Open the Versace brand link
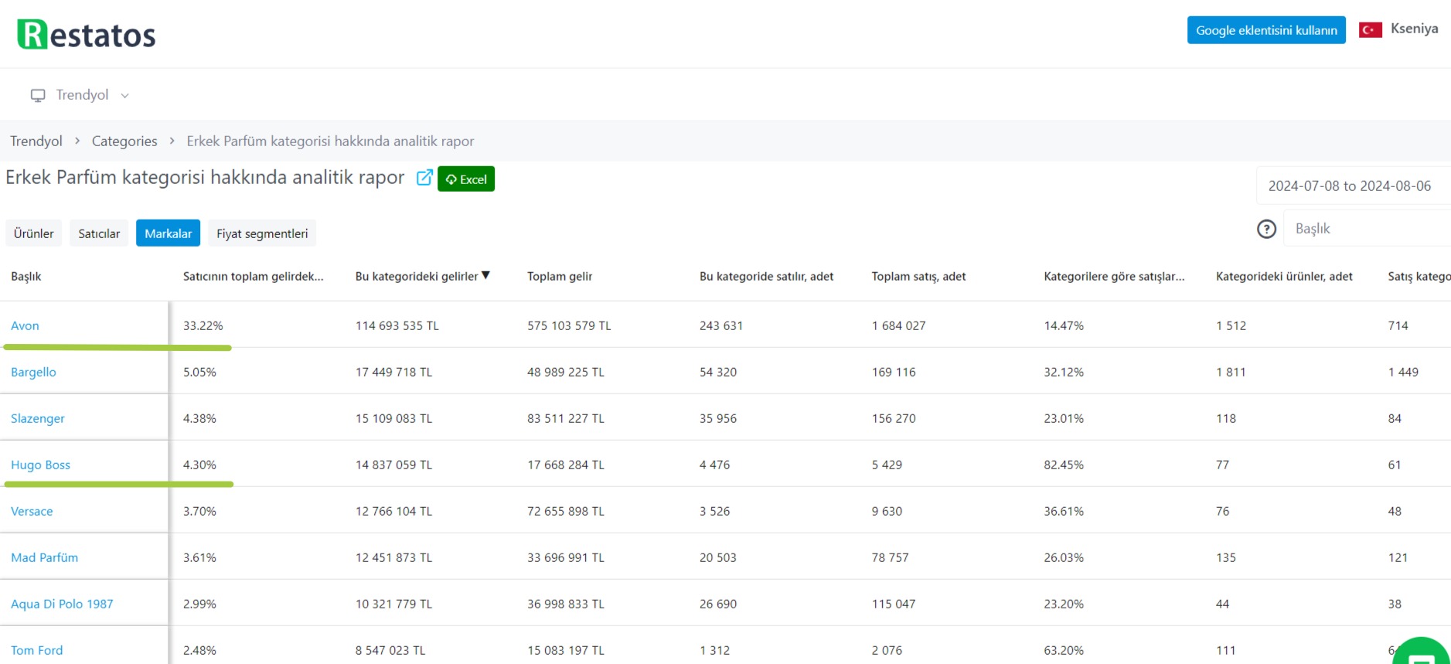This screenshot has width=1451, height=664. pos(32,511)
